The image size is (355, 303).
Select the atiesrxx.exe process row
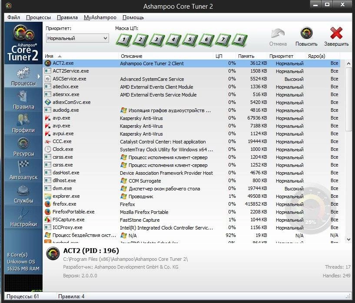tap(192, 94)
